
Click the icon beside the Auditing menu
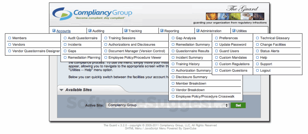click(90, 31)
